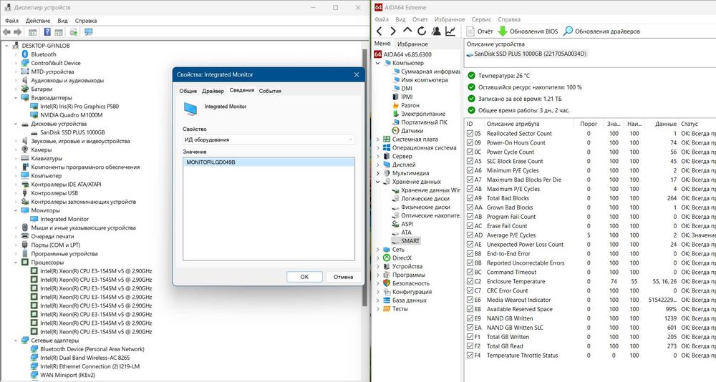Click Отмена in Integrated Monitor properties
This screenshot has width=716, height=382.
[x=344, y=277]
